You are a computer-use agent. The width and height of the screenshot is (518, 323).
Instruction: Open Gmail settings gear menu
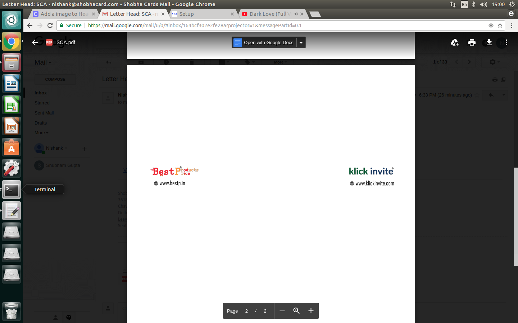click(x=495, y=62)
